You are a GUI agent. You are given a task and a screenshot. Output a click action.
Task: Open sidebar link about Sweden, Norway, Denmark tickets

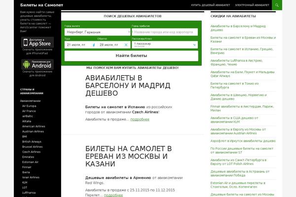239,97
